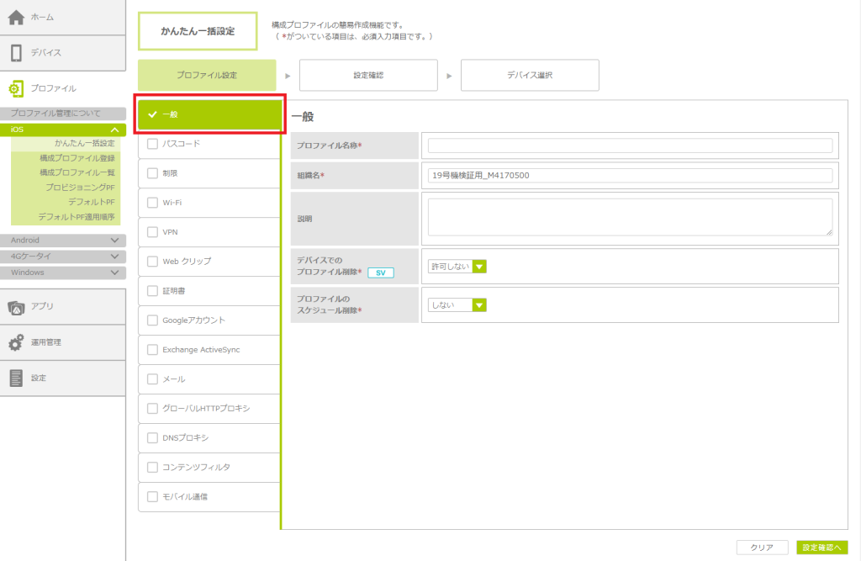This screenshot has width=861, height=561.
Task: Click the Home house icon
Action: [16, 18]
